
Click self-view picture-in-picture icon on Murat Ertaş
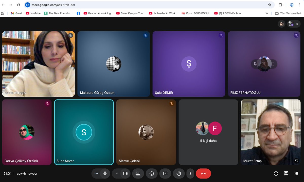coord(296,161)
